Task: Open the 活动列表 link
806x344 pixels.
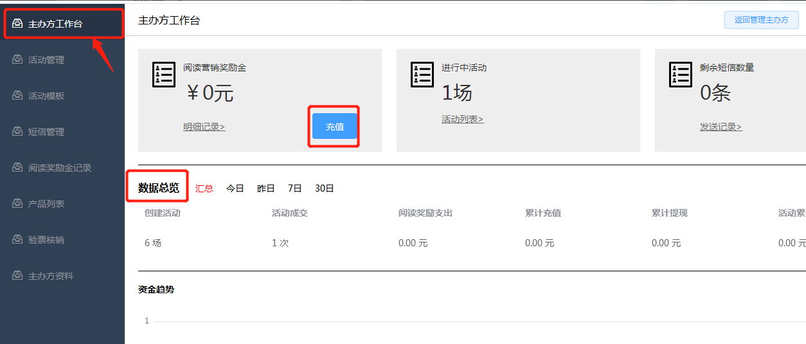Action: [462, 119]
